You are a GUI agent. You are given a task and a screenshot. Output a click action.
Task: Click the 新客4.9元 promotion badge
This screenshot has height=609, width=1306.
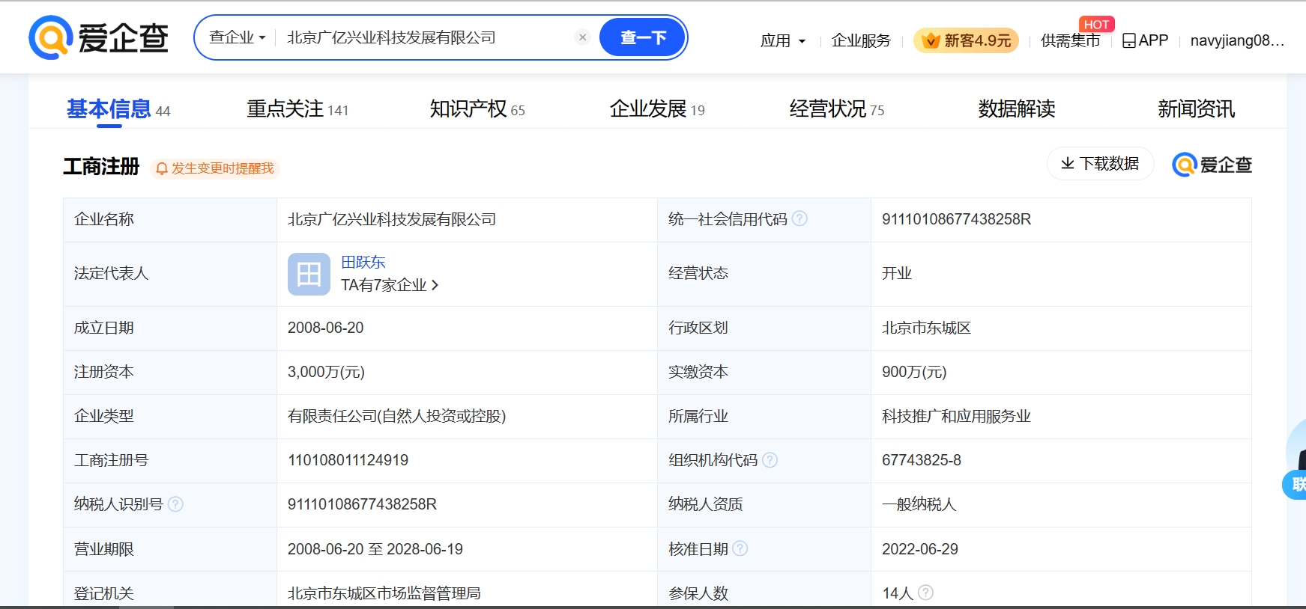click(966, 40)
